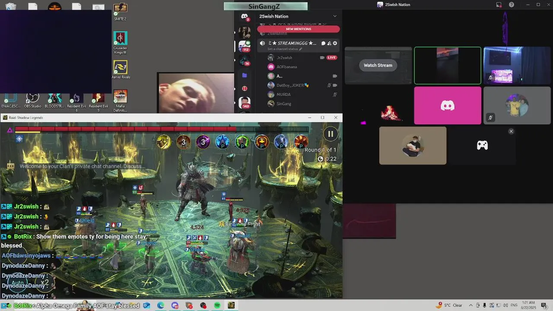Open Resident Evil 6 desktop shortcut
Viewport: 553px width, 311px height.
(x=76, y=102)
